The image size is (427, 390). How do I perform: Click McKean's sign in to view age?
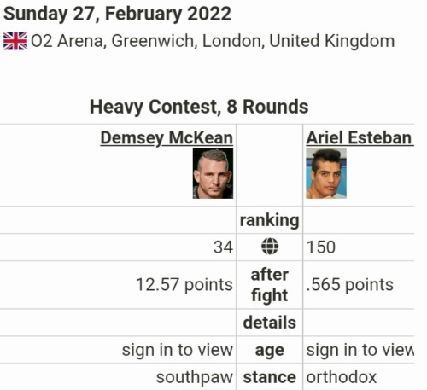(178, 350)
